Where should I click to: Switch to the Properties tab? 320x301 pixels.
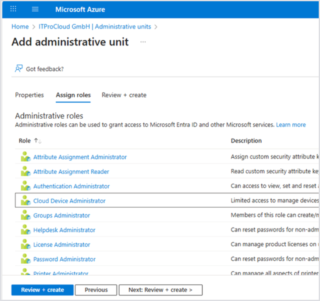(29, 95)
